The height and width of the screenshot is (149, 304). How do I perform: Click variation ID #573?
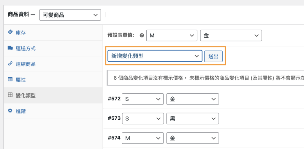[114, 118]
